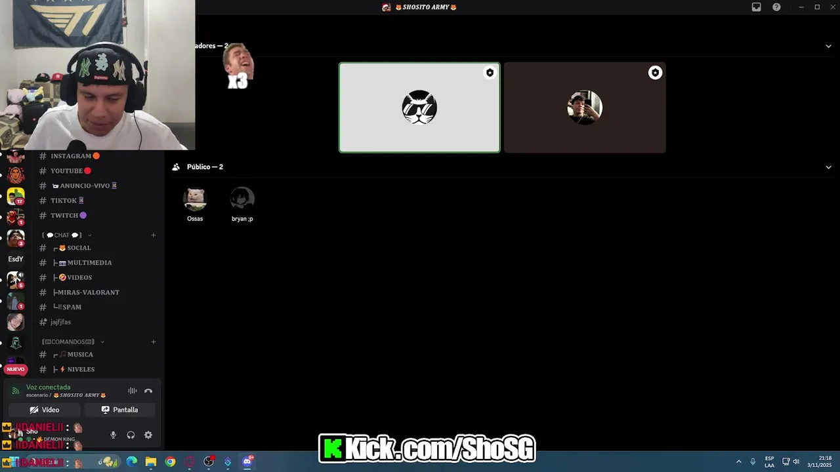
Task: Open the server icon with badge 5
Action: click(16, 280)
